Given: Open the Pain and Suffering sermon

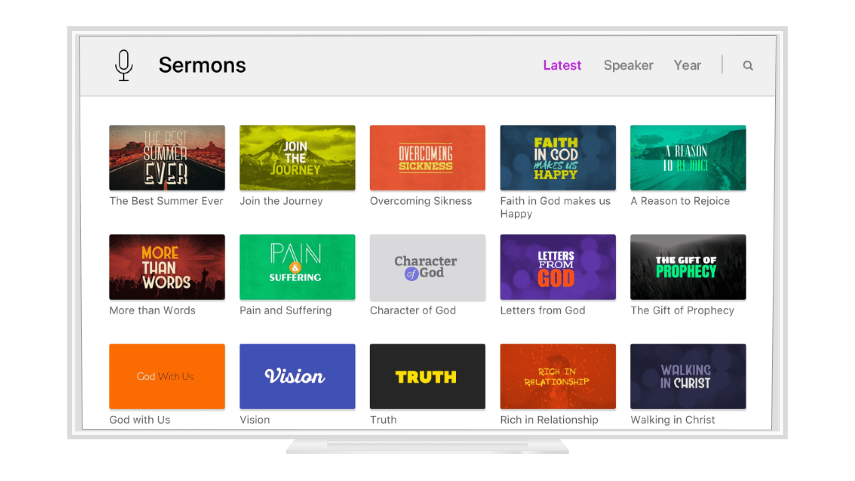Looking at the screenshot, I should point(297,267).
